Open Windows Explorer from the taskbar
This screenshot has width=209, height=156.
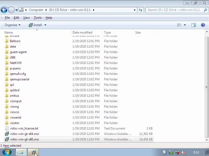[21, 152]
